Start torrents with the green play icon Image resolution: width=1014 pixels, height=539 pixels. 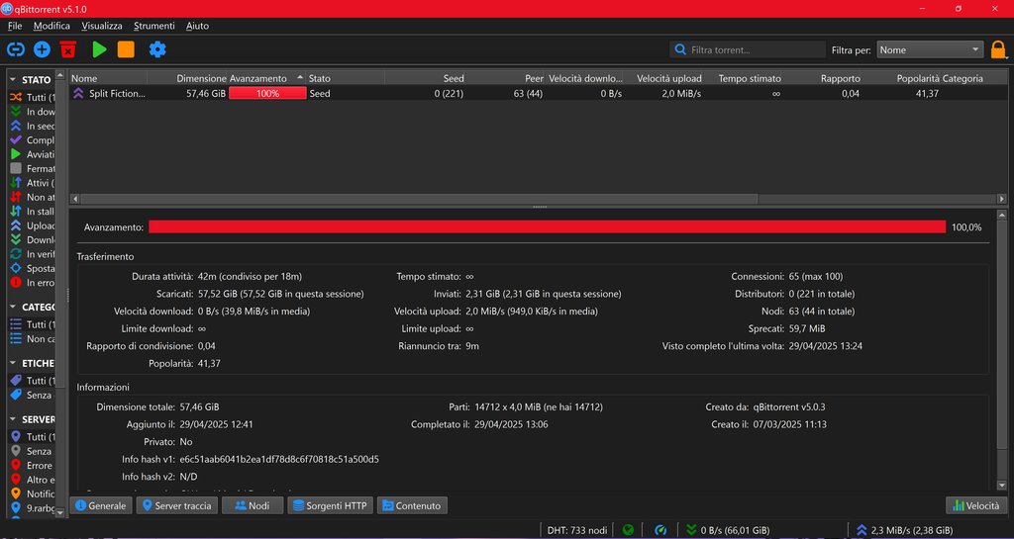click(x=99, y=49)
